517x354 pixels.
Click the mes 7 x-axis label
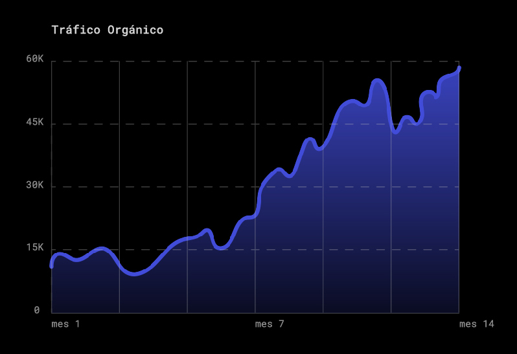(270, 324)
